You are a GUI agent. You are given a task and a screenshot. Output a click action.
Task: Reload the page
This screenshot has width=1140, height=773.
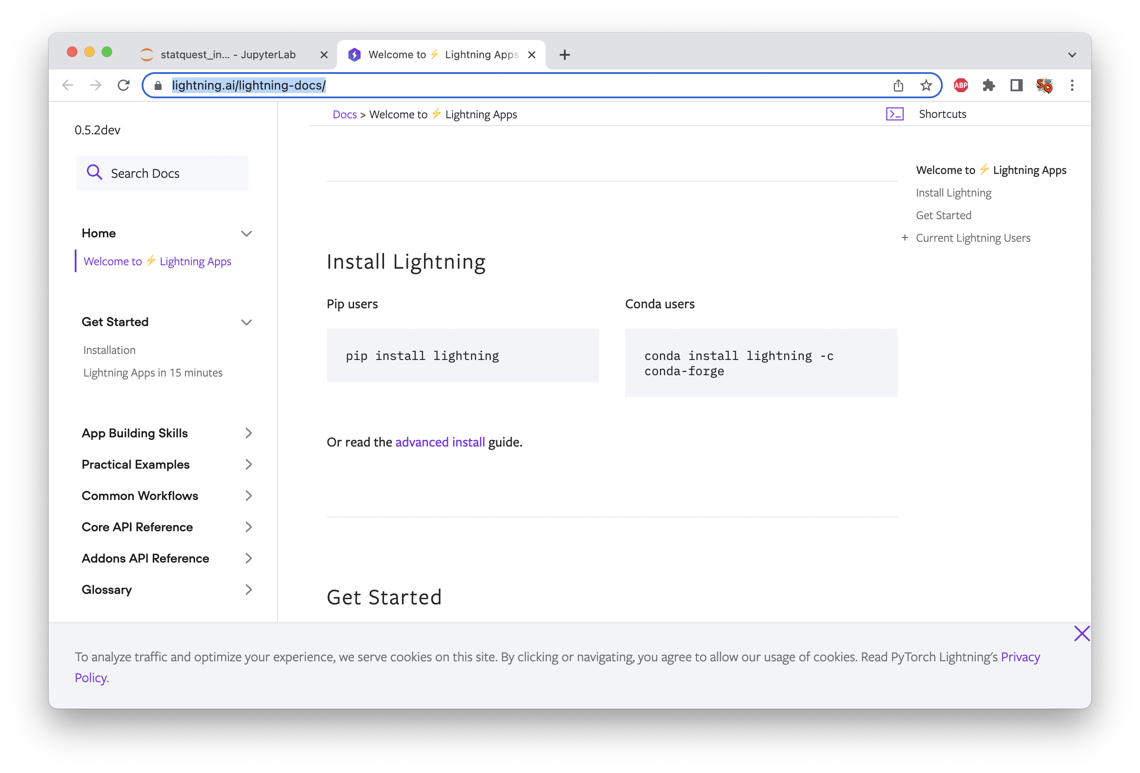[124, 85]
